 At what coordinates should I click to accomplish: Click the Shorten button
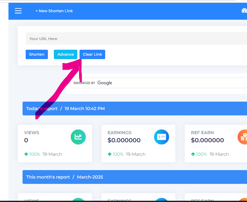tap(37, 54)
